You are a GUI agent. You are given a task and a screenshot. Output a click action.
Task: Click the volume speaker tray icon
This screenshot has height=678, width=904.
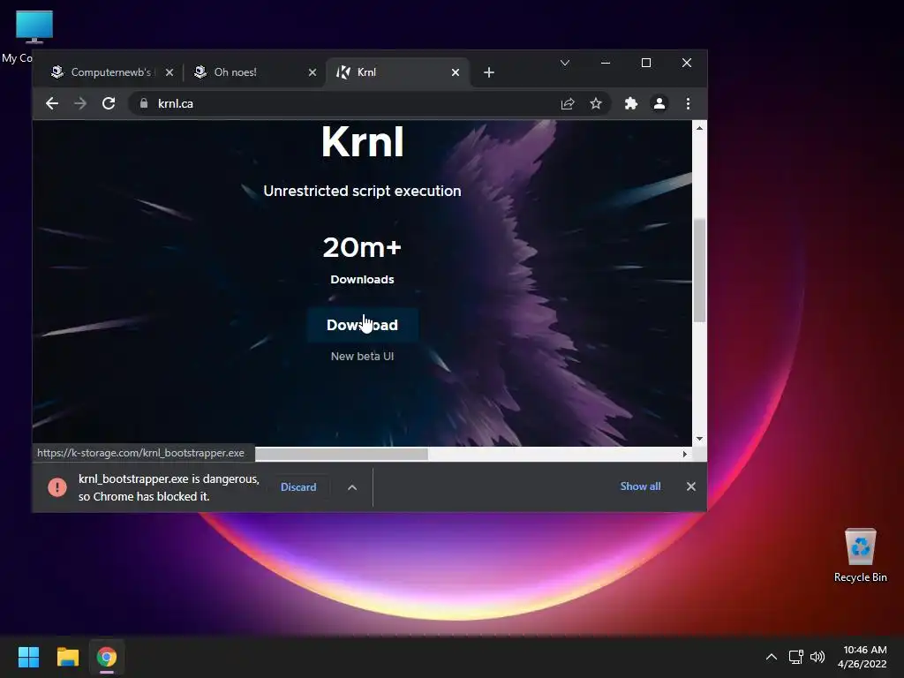(x=817, y=657)
